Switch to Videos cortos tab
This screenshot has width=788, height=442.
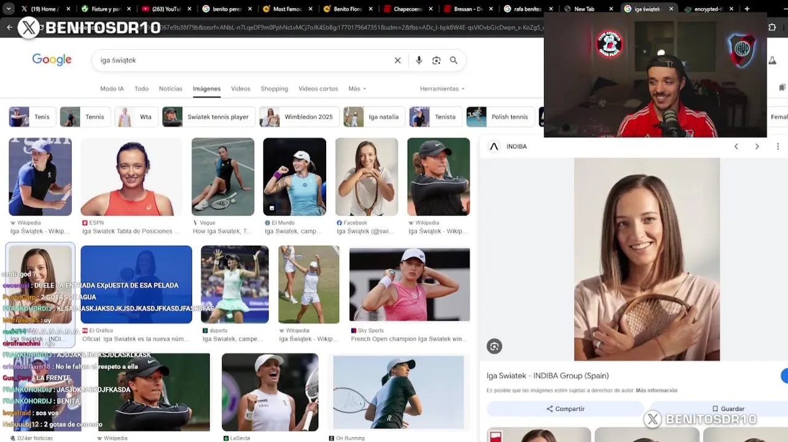[x=318, y=88]
